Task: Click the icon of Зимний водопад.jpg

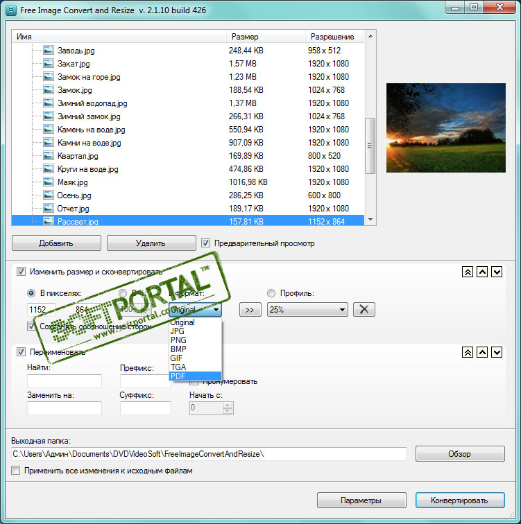Action: click(49, 103)
